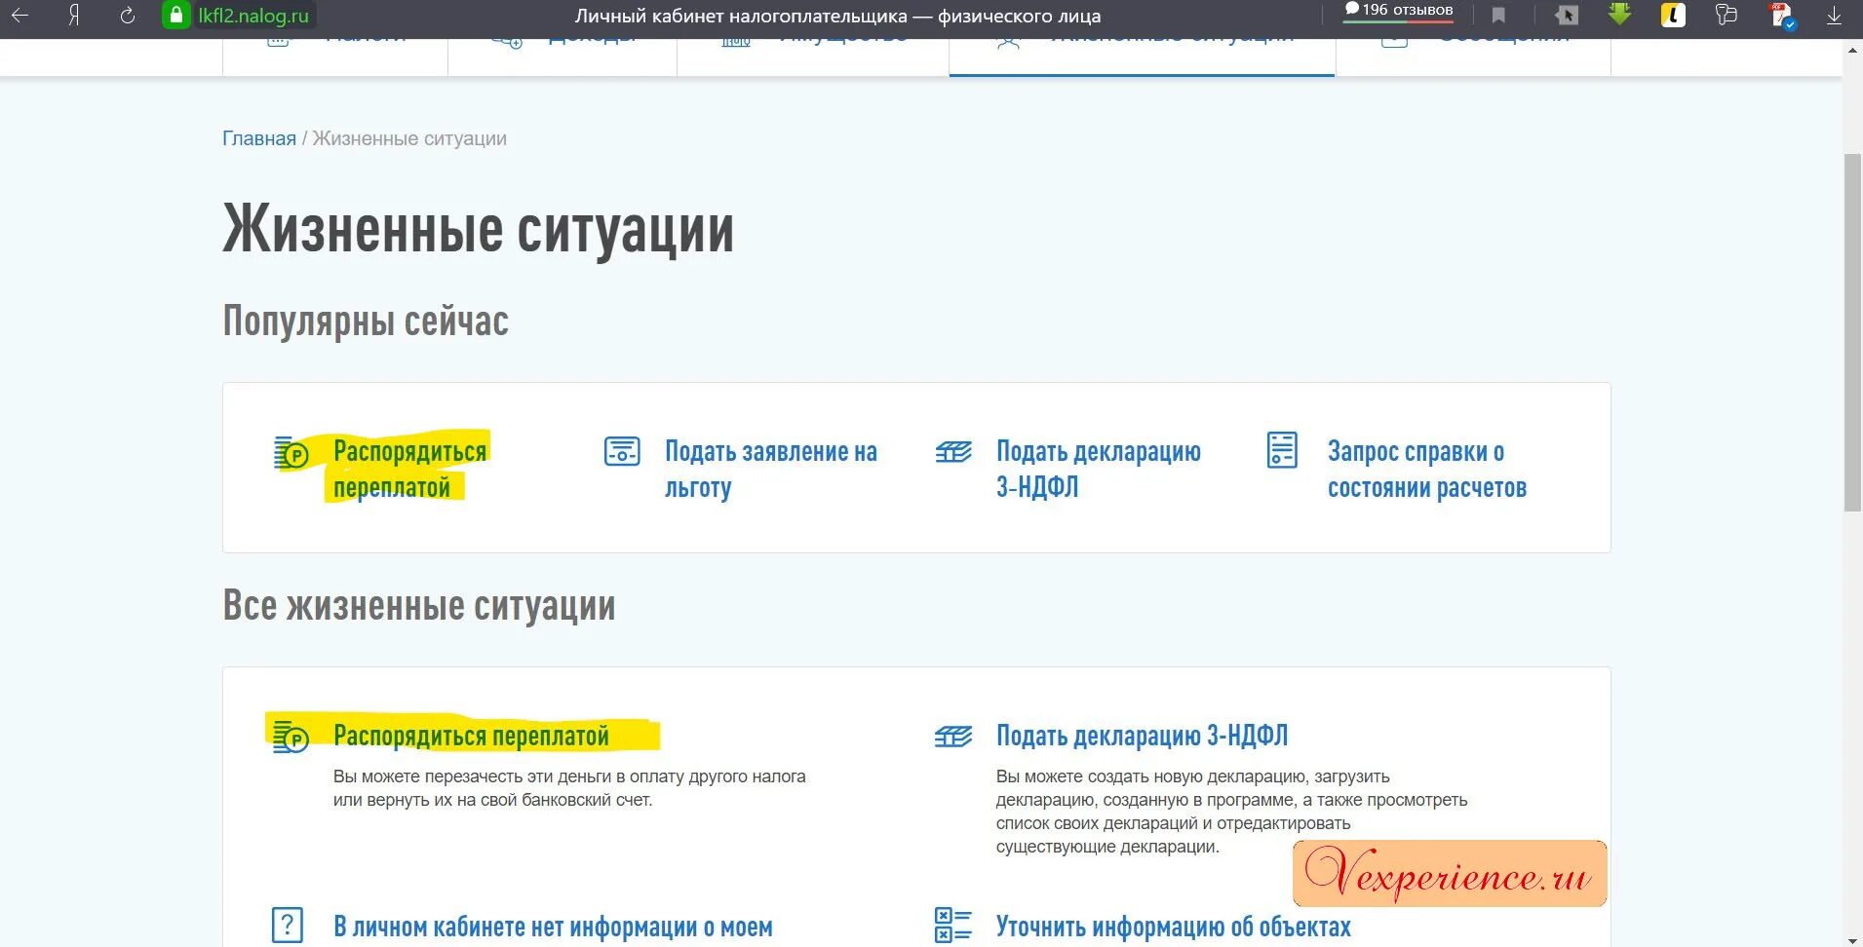The width and height of the screenshot is (1863, 947).
Task: Click popular Подать декларацию 3-НДФЛ icon
Action: click(953, 451)
